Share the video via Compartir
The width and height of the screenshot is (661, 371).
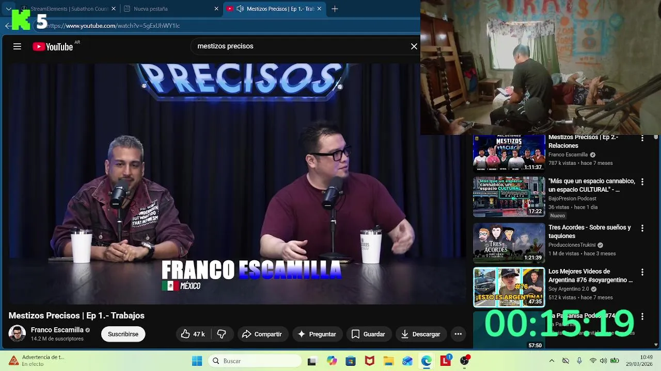[x=262, y=334]
